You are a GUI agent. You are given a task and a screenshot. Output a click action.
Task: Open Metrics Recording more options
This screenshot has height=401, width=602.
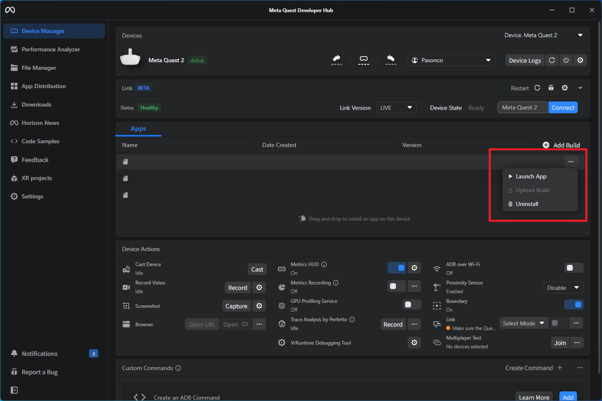[414, 286]
